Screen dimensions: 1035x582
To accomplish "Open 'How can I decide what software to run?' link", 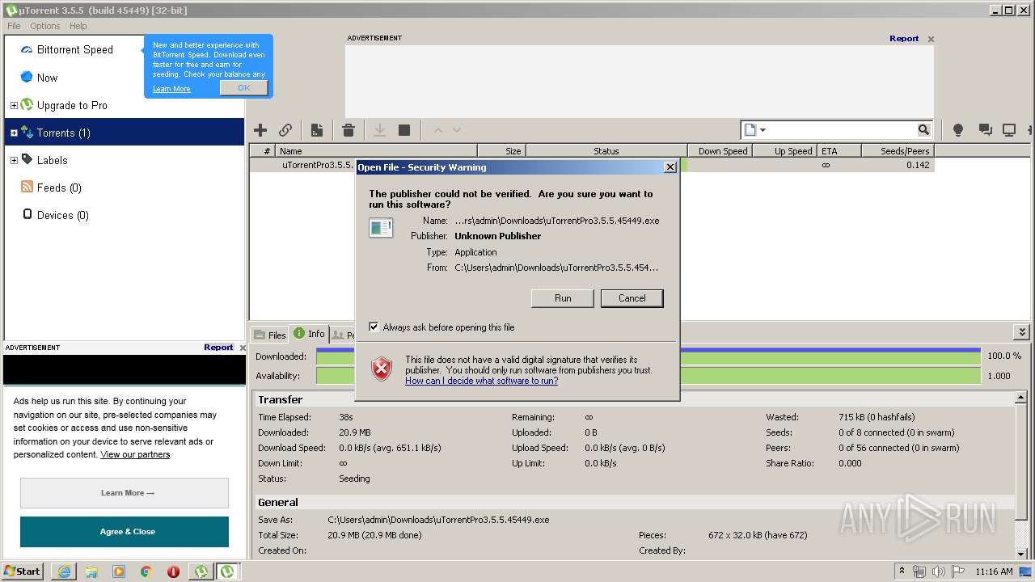I will (x=481, y=381).
